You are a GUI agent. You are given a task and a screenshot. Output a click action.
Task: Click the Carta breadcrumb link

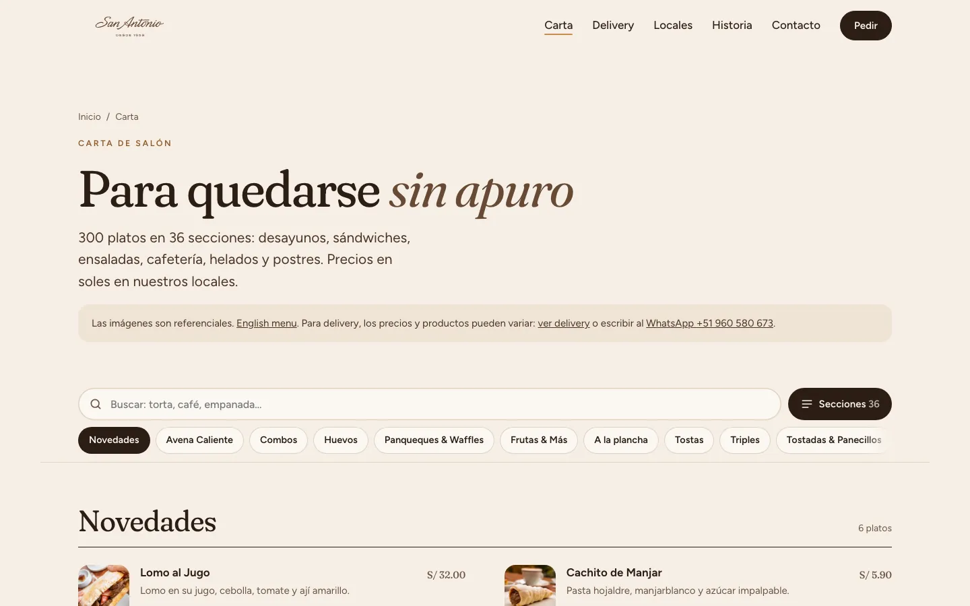coord(127,116)
